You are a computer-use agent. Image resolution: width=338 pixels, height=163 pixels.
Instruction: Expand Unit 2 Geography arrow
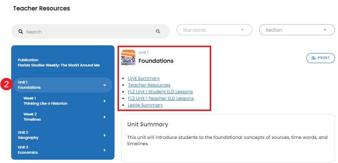(105, 135)
